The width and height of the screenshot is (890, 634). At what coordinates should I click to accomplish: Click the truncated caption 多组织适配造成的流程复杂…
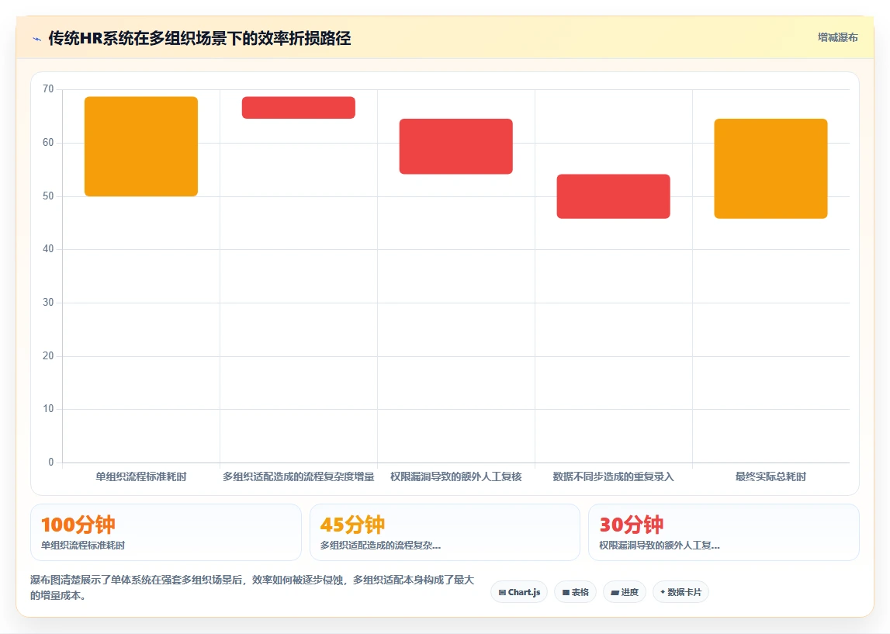[x=380, y=546]
